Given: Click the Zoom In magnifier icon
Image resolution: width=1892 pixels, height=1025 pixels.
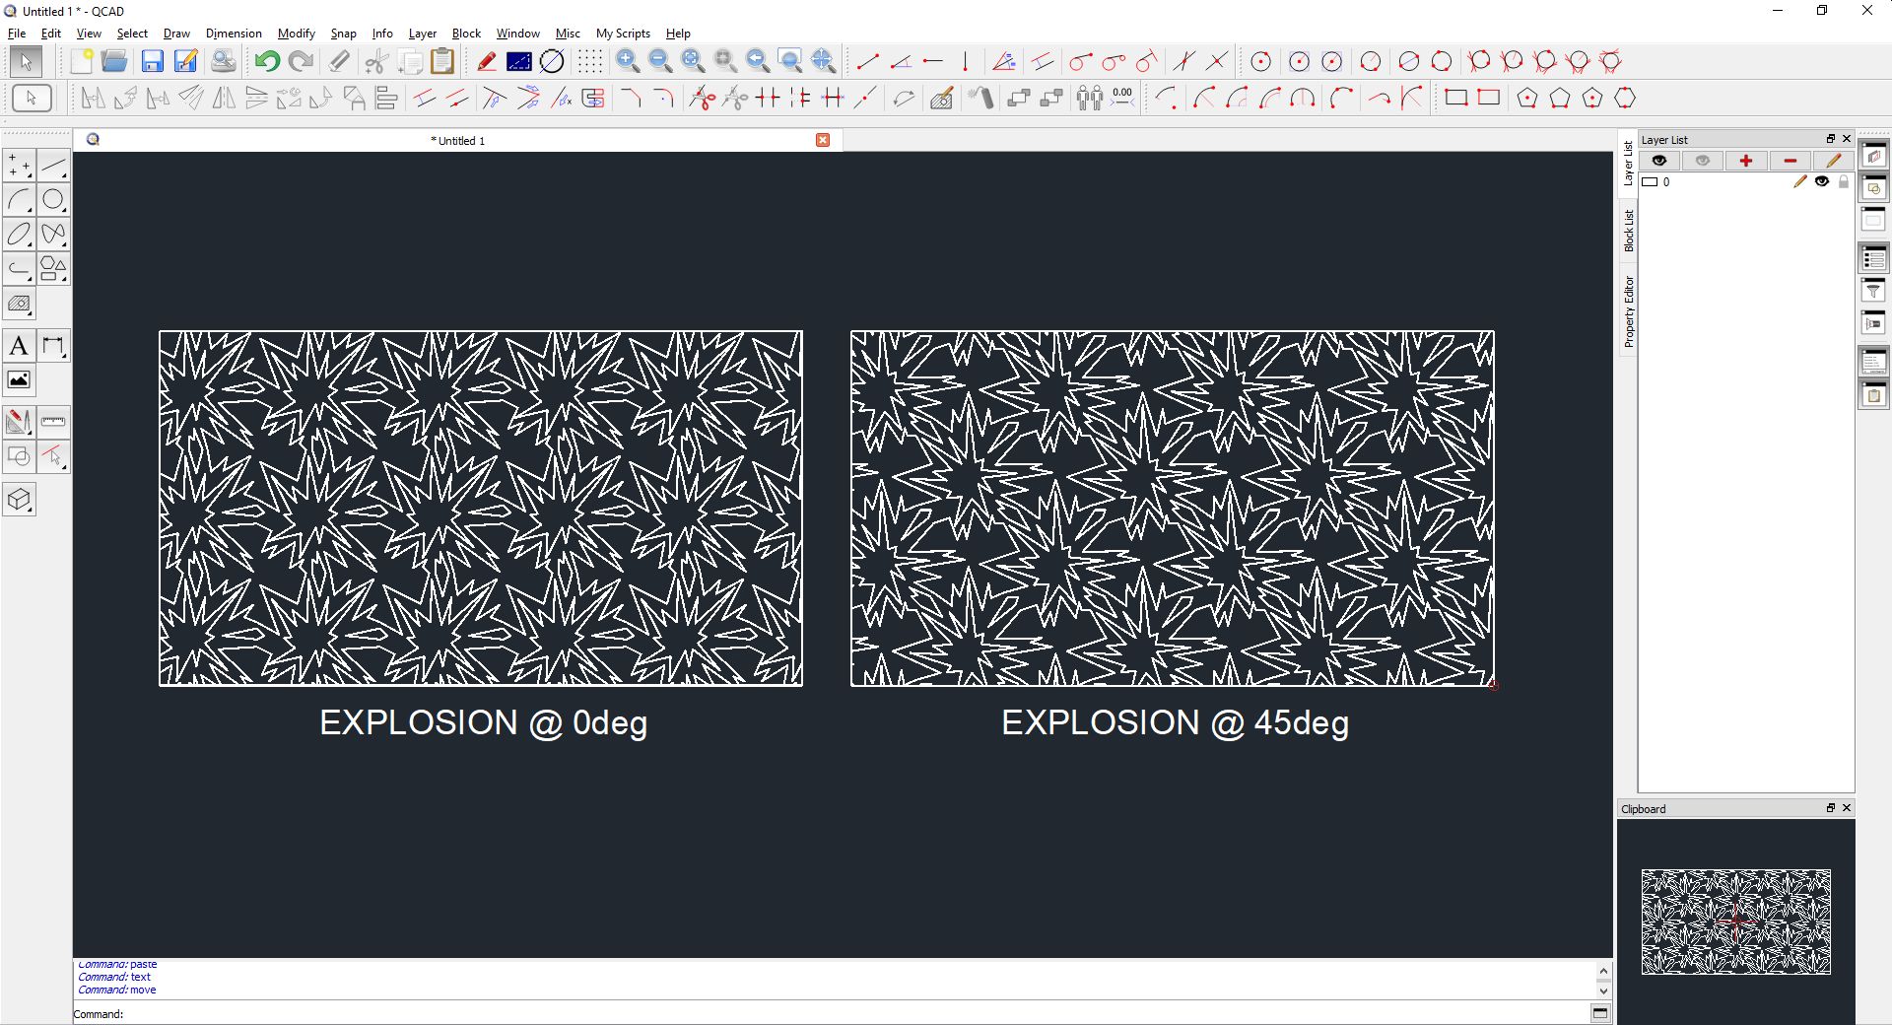Looking at the screenshot, I should click(x=627, y=61).
